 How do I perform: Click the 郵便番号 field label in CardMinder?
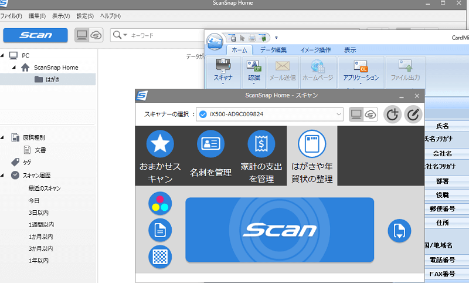tap(443, 209)
